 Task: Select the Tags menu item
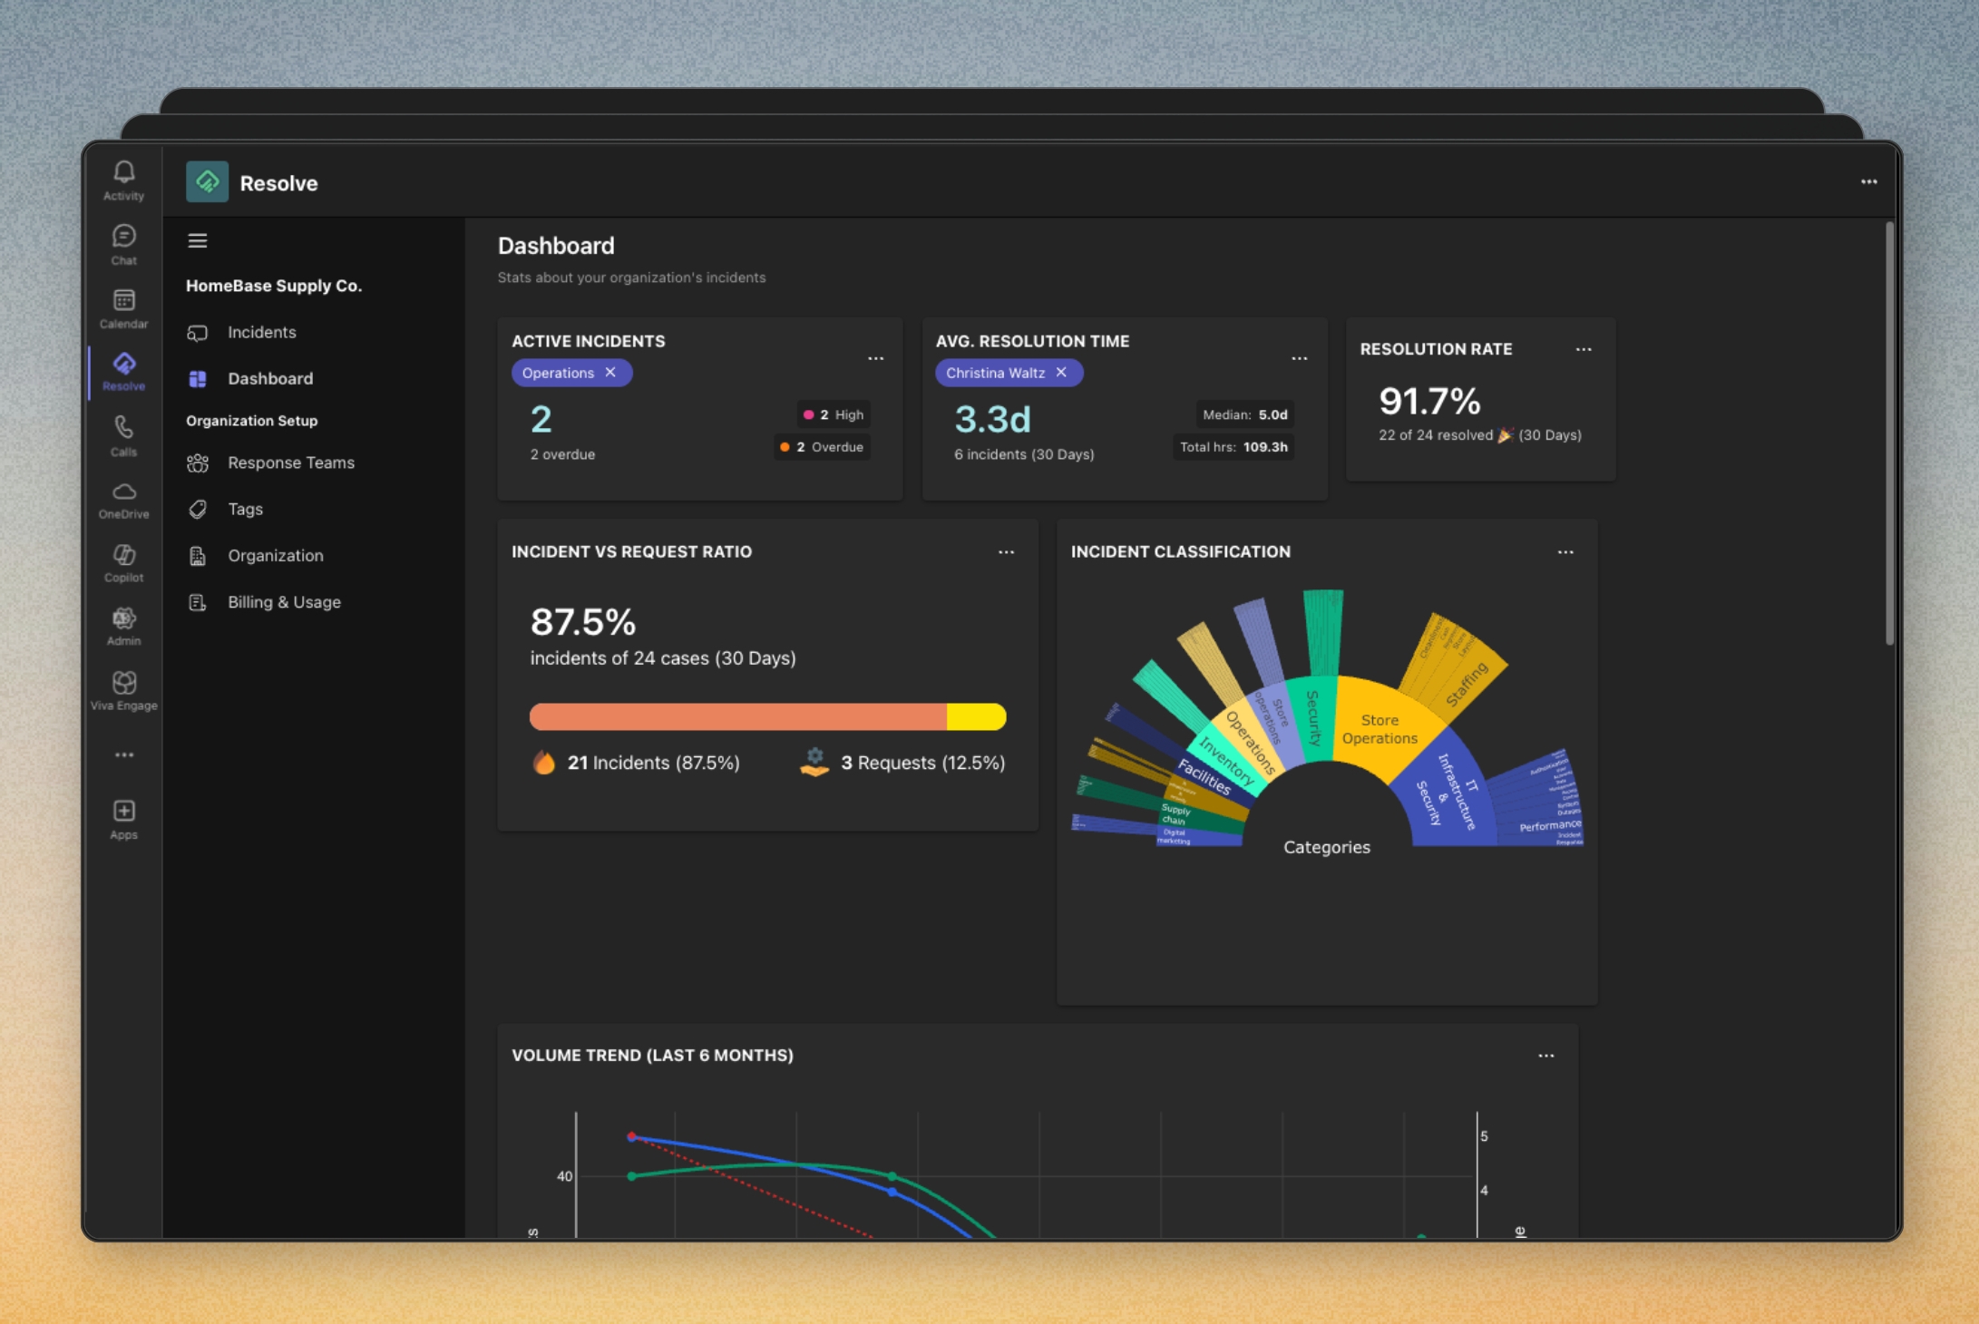(x=245, y=509)
